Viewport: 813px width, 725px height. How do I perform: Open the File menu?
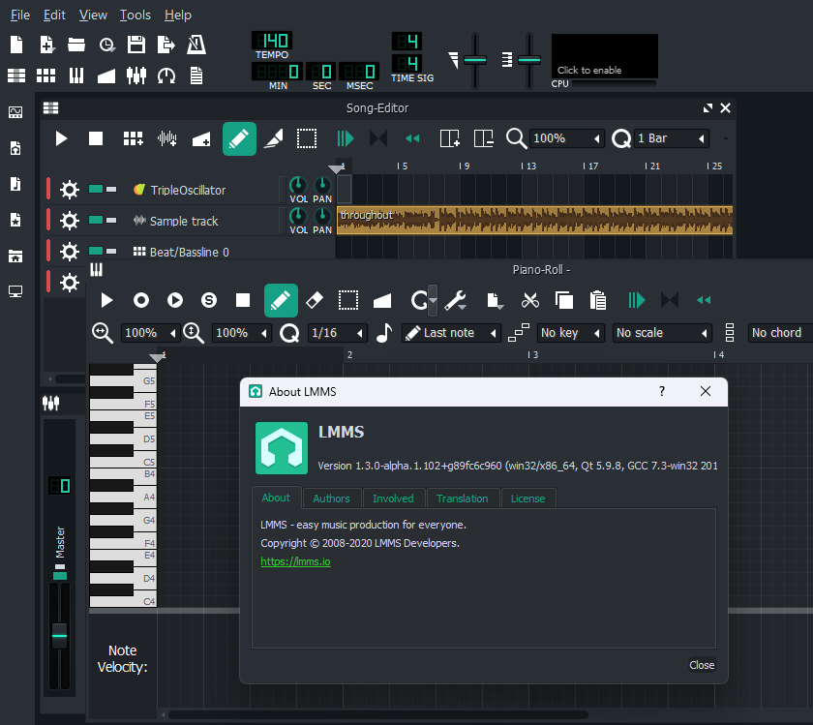pos(20,15)
